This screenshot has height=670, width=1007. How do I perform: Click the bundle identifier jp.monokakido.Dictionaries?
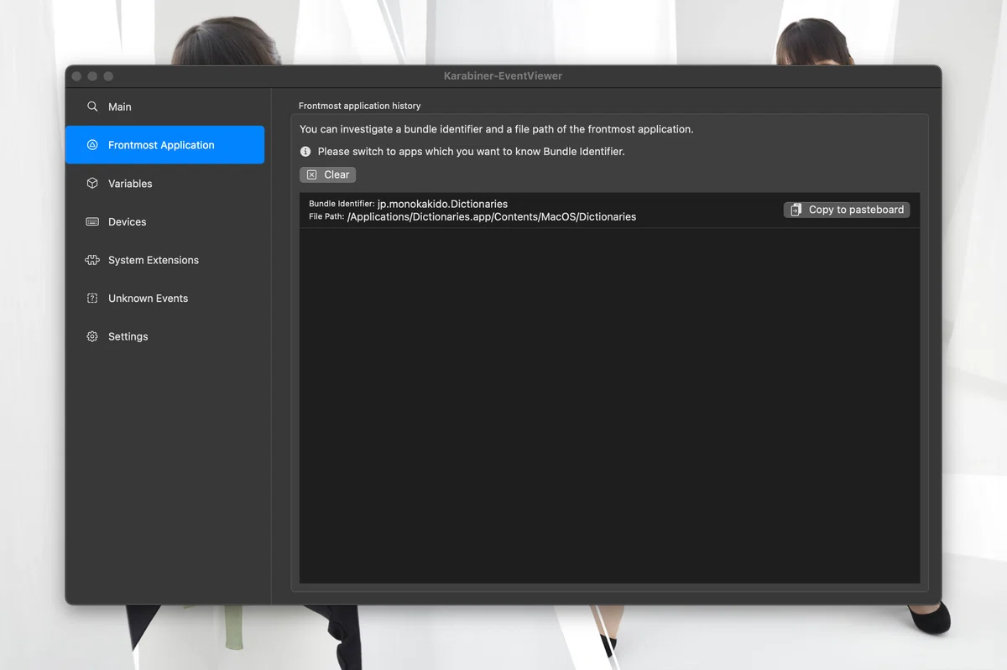point(442,204)
